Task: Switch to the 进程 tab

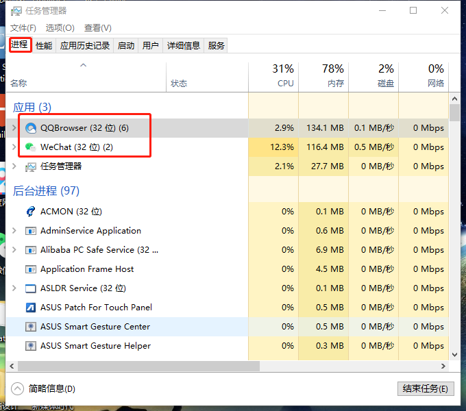Action: (x=19, y=45)
